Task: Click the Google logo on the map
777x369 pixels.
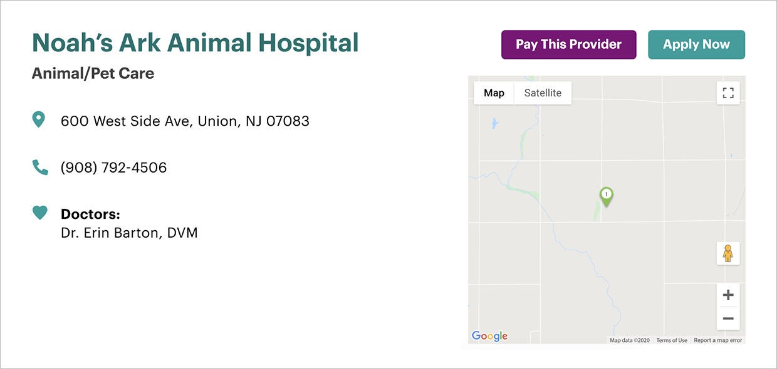Action: pos(489,336)
